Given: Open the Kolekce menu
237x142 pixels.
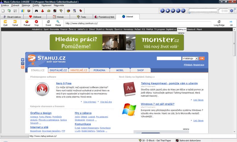Looking at the screenshot, I should click(x=5, y=5).
